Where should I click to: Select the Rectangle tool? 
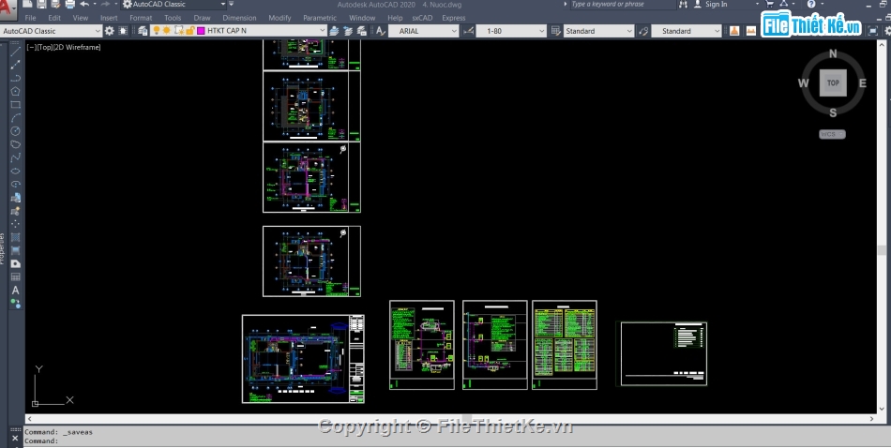tap(15, 104)
